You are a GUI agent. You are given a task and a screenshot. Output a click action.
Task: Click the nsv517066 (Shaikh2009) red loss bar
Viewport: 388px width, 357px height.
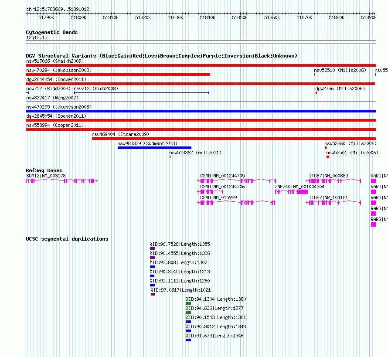pyautogui.click(x=201, y=65)
